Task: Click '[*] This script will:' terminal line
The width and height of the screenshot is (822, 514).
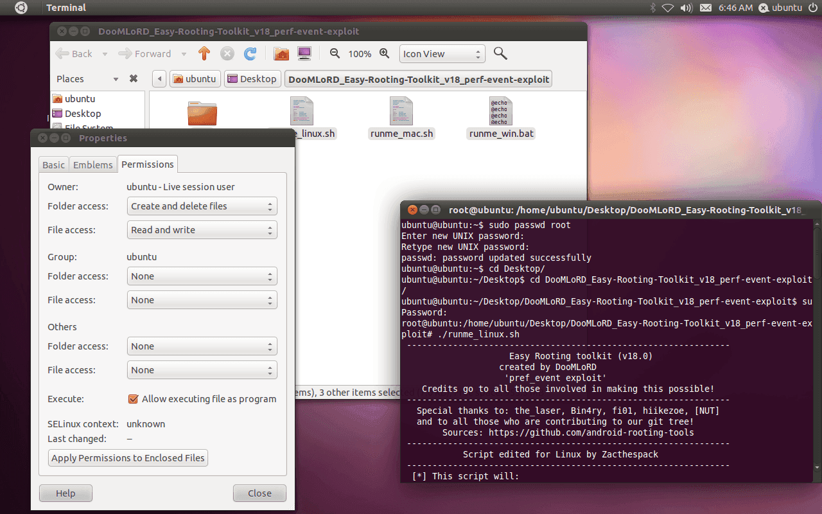Action: tap(466, 476)
